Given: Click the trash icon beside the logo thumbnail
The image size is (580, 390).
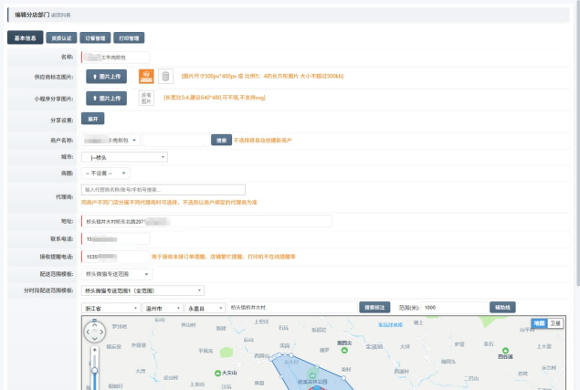Looking at the screenshot, I should [165, 77].
